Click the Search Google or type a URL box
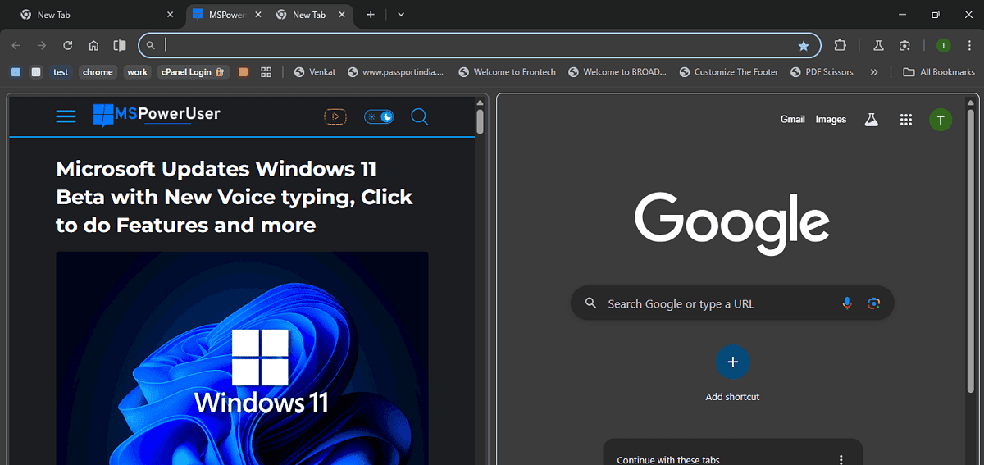This screenshot has width=984, height=465. [732, 303]
